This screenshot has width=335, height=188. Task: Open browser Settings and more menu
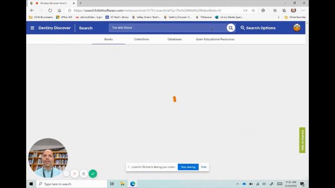click(x=303, y=10)
